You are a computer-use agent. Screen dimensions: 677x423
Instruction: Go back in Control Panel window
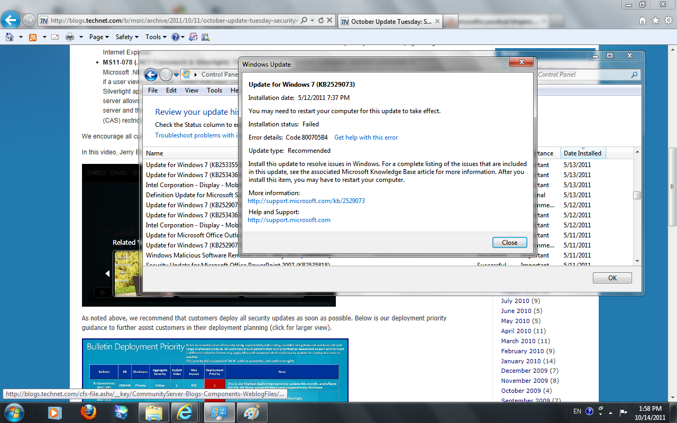pos(151,75)
